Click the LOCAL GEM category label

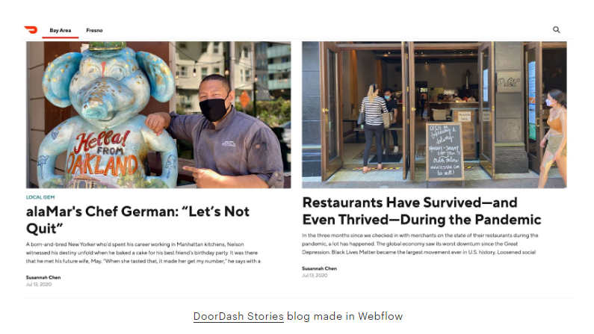pos(40,197)
